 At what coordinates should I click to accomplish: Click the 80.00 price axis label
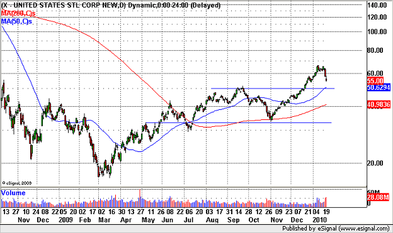[x=375, y=50]
